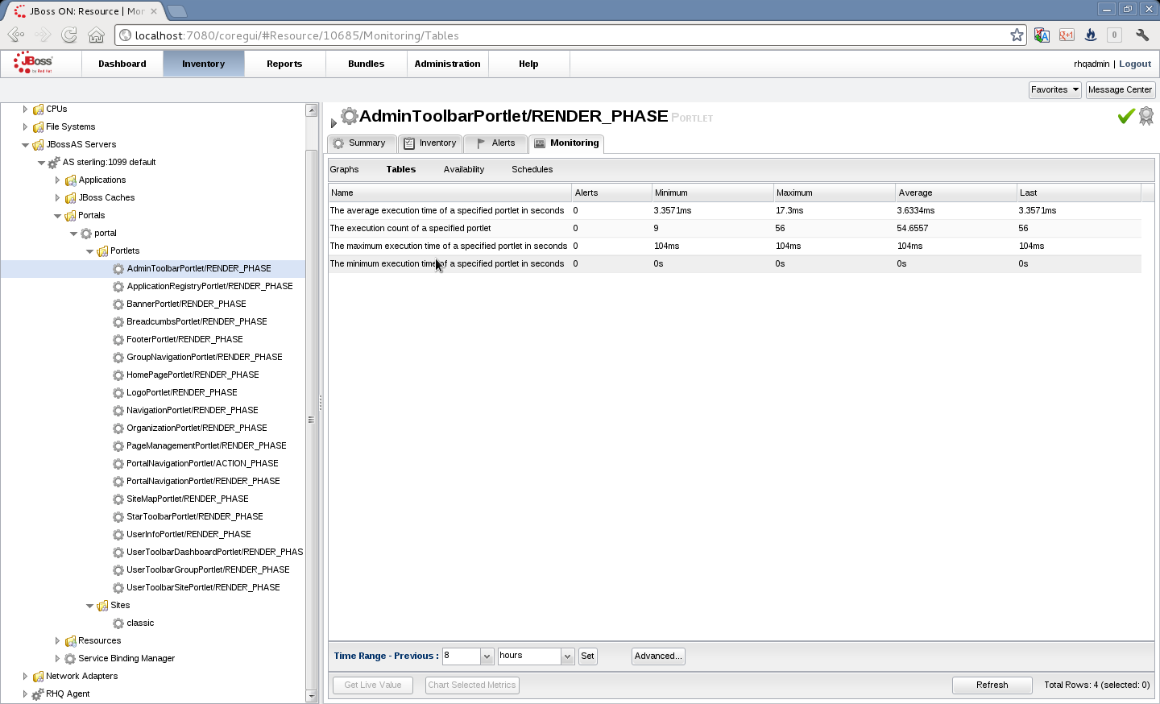Sort the table by the Average column
This screenshot has width=1160, height=704.
[955, 193]
